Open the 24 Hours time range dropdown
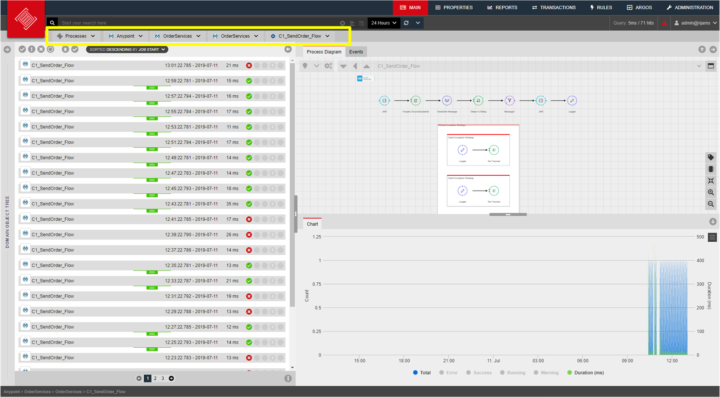The image size is (720, 397). click(384, 23)
